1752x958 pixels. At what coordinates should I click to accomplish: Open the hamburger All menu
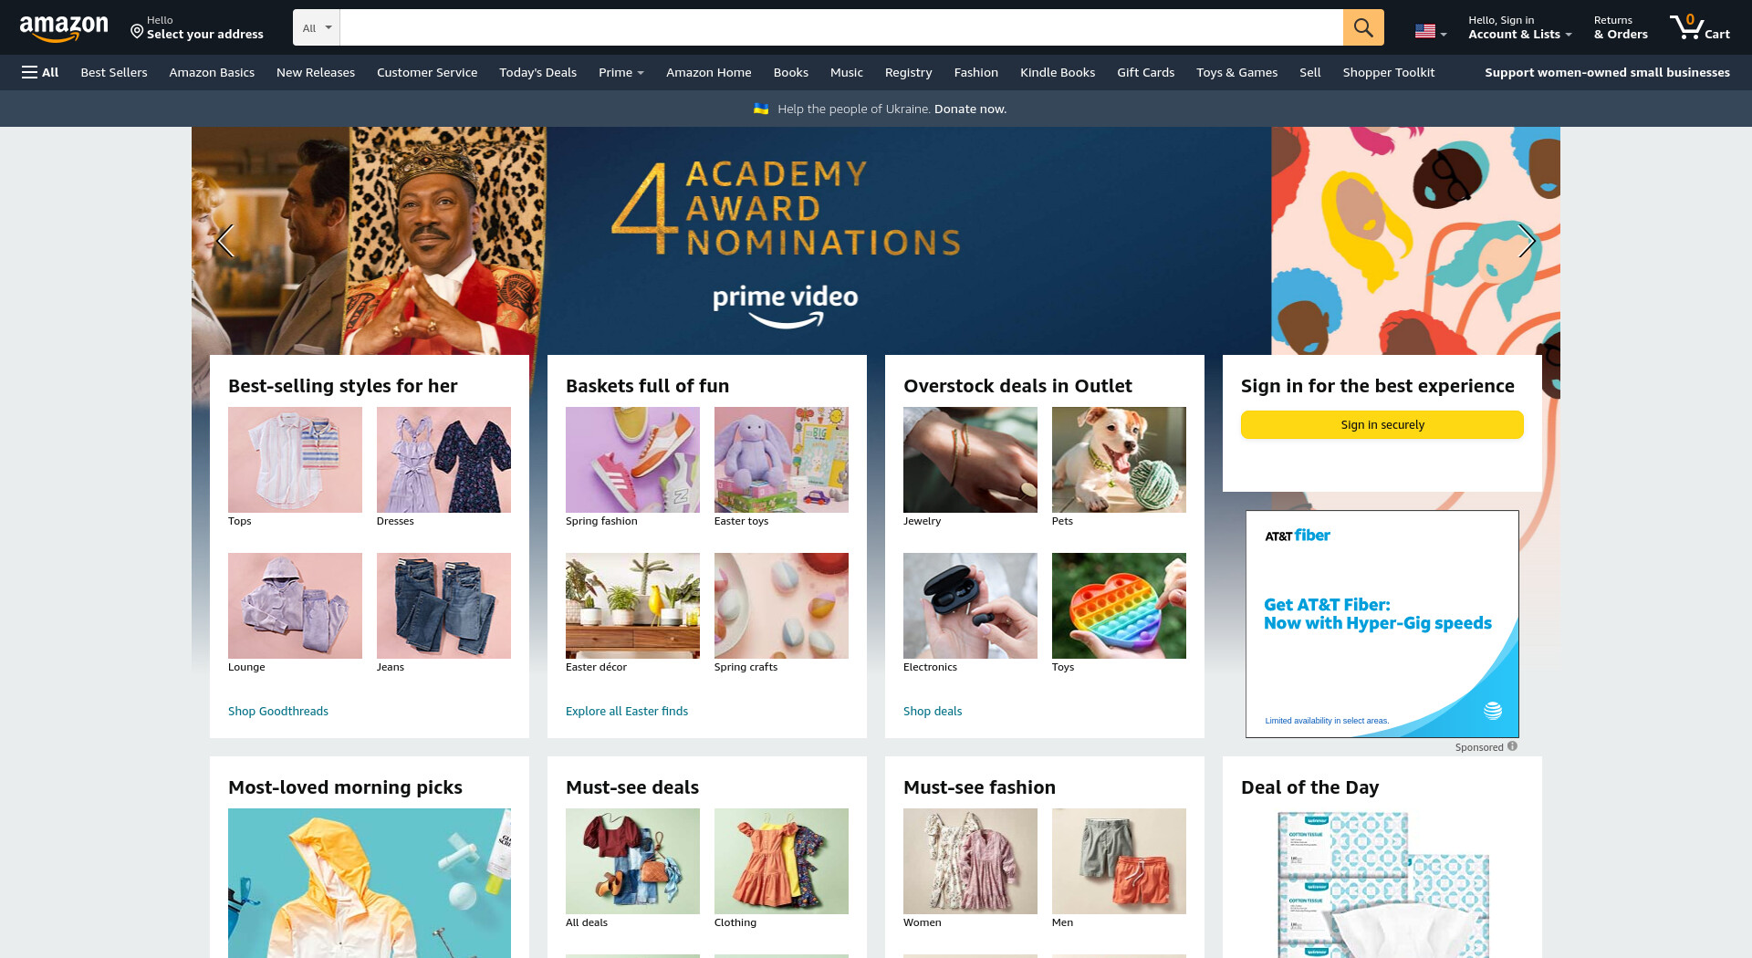click(40, 72)
